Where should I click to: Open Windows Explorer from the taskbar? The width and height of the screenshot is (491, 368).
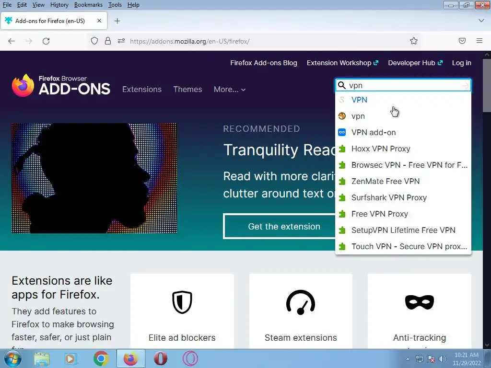(42, 358)
